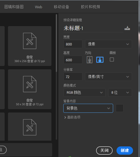Open the 背景色 background contents dropdown
Screen dimensions: 140x157
point(88,108)
